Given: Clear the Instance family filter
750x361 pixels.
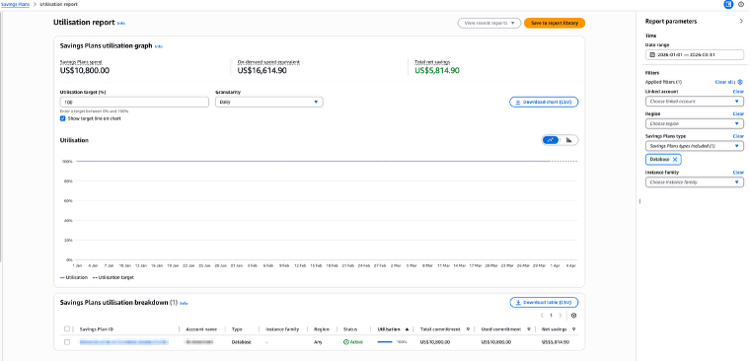Looking at the screenshot, I should (x=738, y=173).
